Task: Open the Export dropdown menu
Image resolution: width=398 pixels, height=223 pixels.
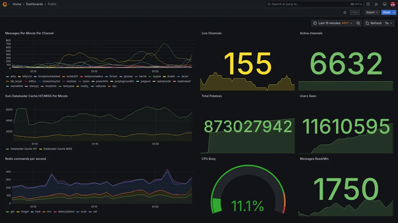Action: point(372,12)
